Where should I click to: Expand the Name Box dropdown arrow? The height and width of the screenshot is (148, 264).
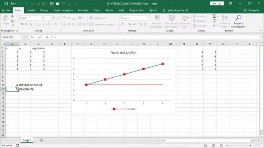(20, 37)
